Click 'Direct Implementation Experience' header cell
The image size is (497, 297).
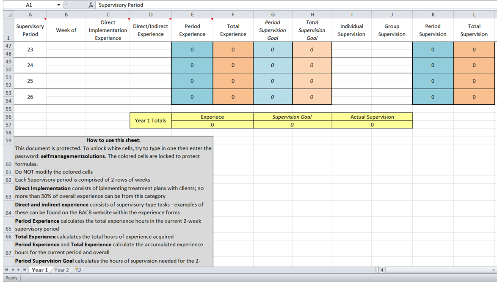tap(108, 30)
